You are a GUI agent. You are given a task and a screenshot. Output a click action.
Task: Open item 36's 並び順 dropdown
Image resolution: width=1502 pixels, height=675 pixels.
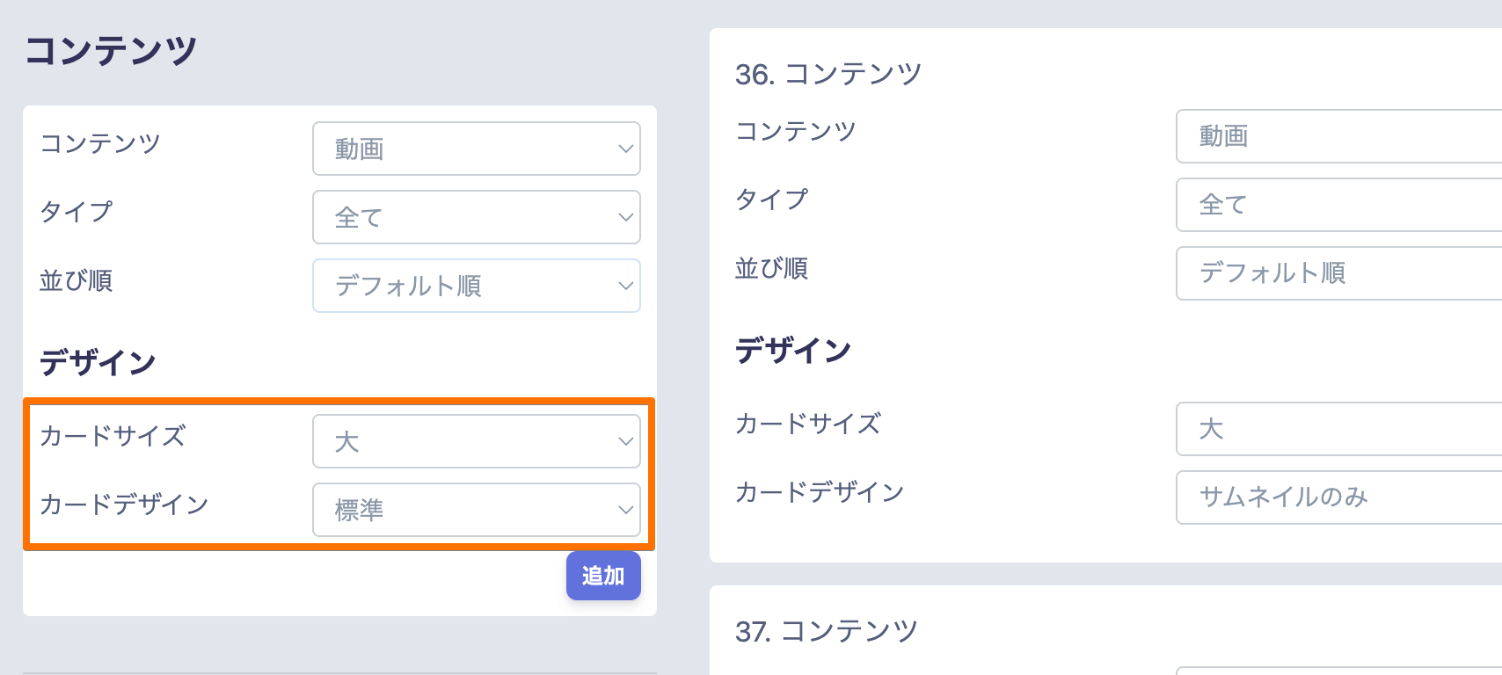1337,273
